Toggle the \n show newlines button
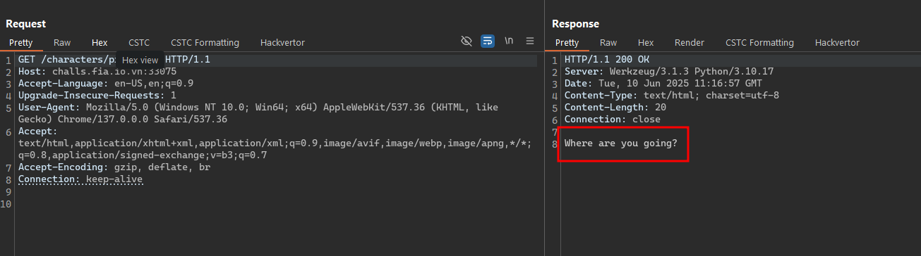Screen dimensions: 921x256 (509, 41)
